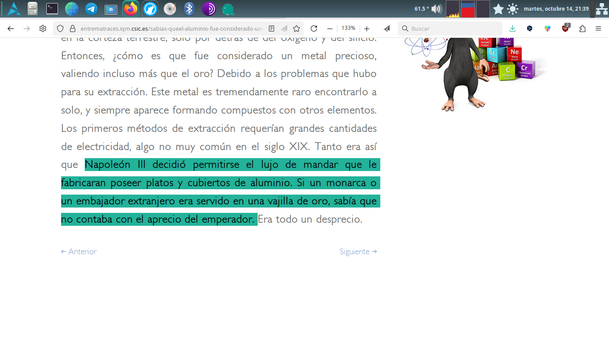609x342 pixels.
Task: Click the 61.5° temperature reading
Action: pos(421,9)
